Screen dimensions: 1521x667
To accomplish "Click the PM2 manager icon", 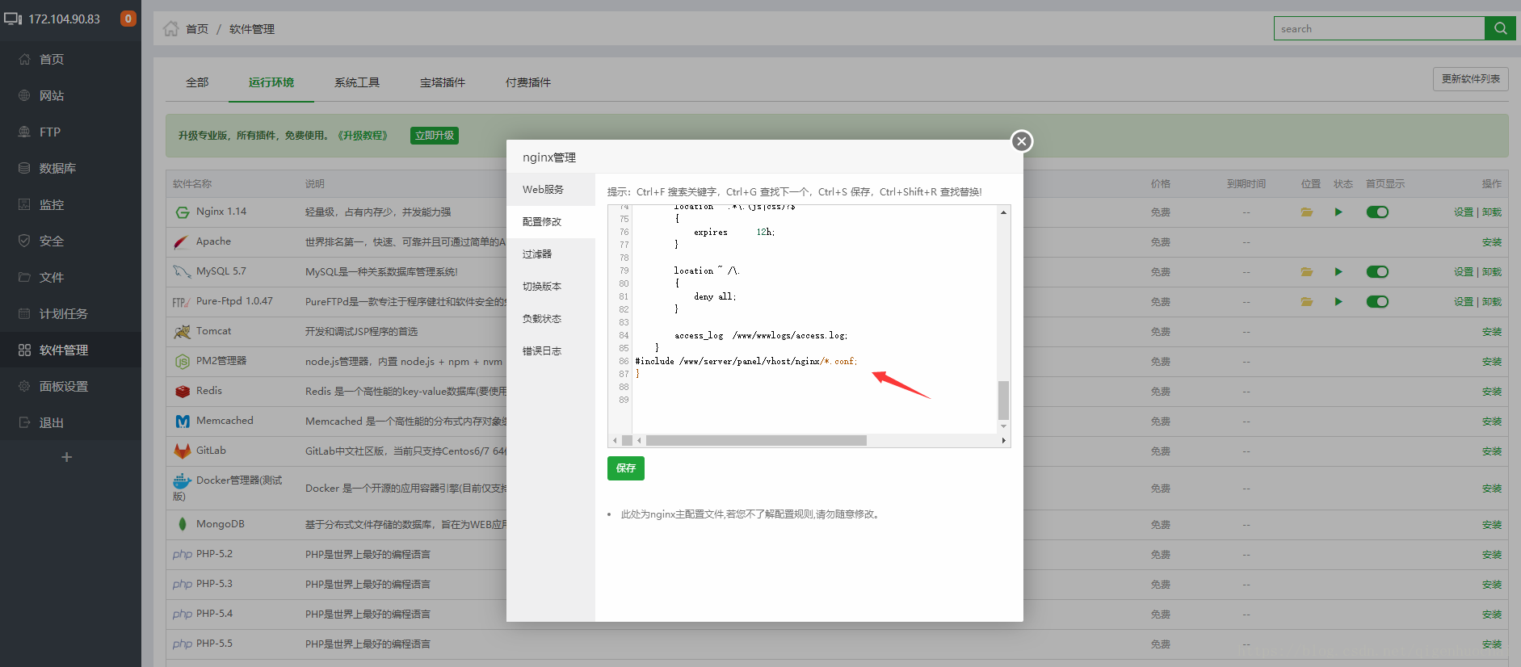I will [x=183, y=362].
